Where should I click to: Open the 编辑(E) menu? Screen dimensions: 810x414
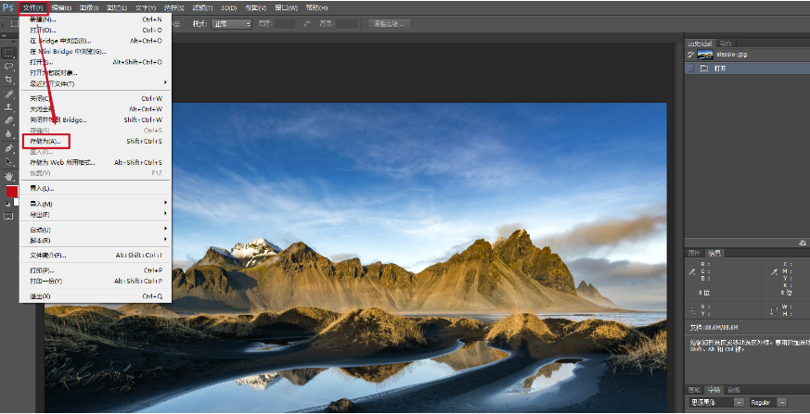tap(61, 7)
